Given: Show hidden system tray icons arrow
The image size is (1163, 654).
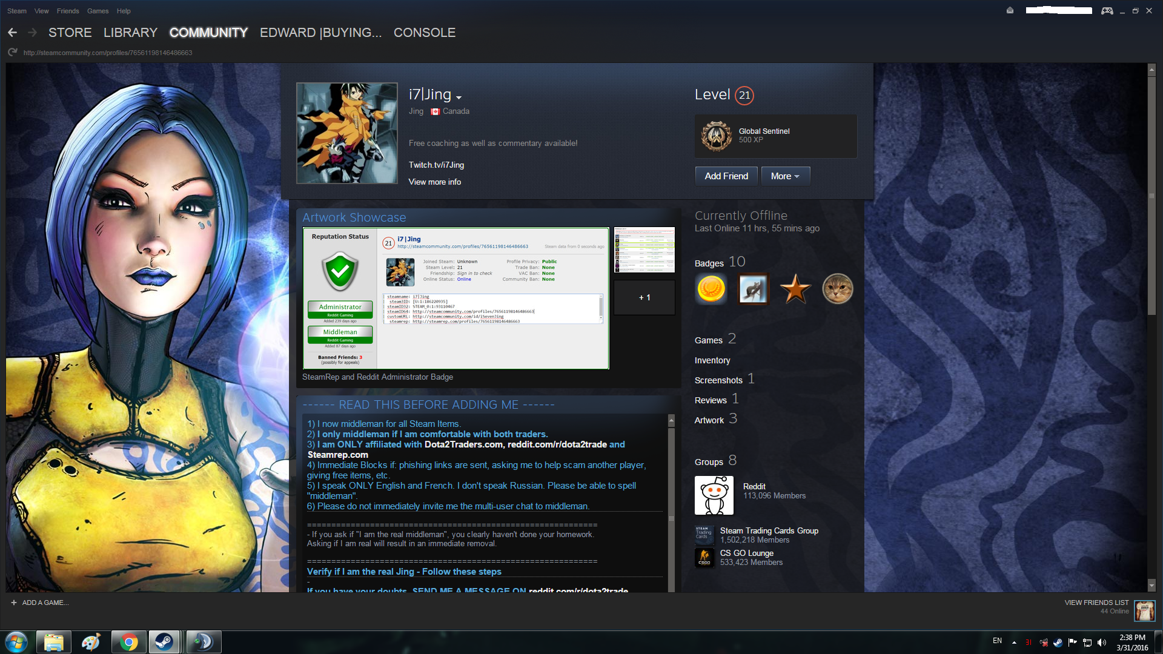Looking at the screenshot, I should point(1014,642).
